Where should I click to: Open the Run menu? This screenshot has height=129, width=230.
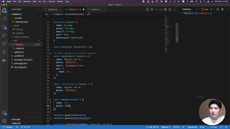point(45,1)
